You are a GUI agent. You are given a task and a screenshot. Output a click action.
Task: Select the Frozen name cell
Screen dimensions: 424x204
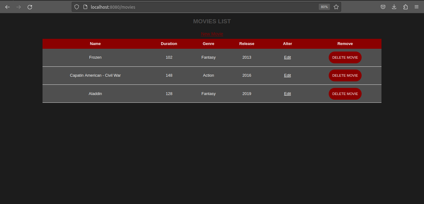pos(95,57)
